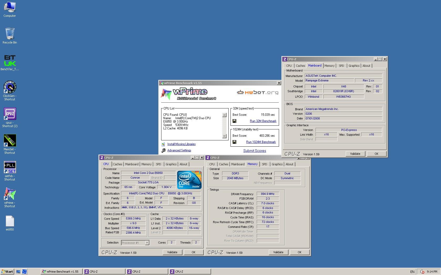Click the Core Speed 5369.3 MHz value
Viewport: 441px width, 275px height.
133,218
